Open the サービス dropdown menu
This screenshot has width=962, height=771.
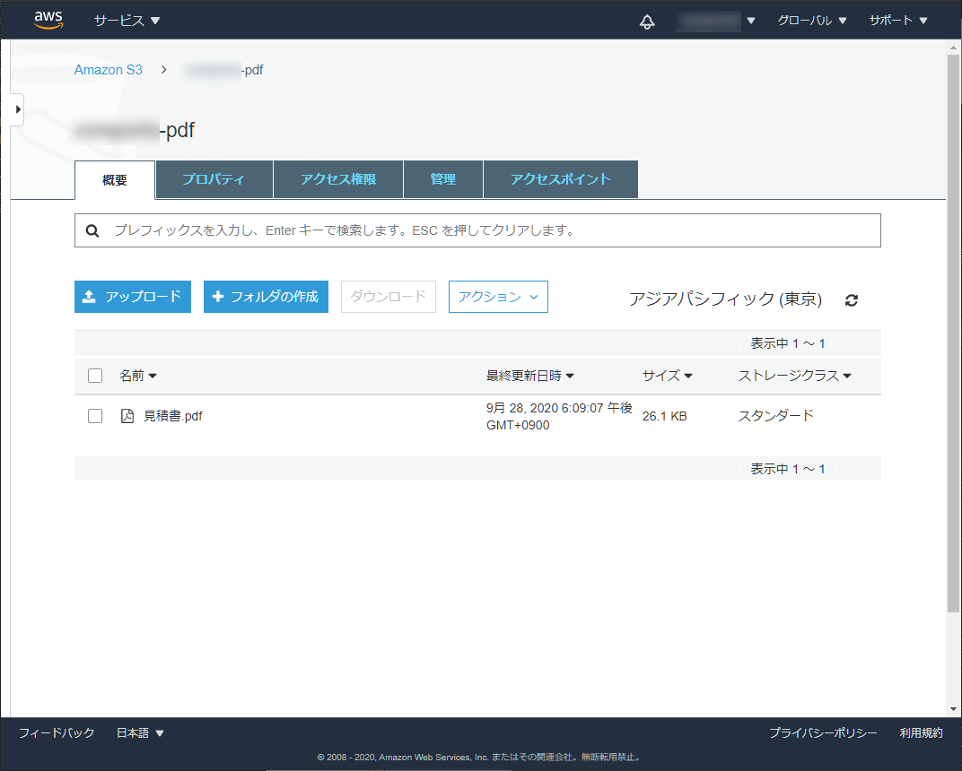[x=127, y=21]
